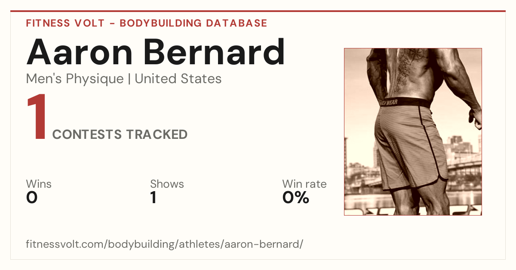Click the large red number 1
The image size is (516, 270).
click(37, 117)
